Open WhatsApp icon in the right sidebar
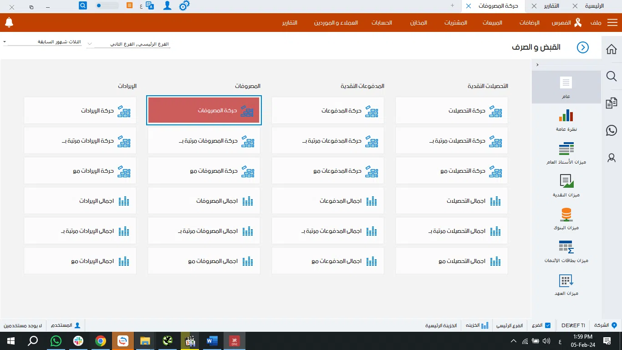 click(x=612, y=130)
